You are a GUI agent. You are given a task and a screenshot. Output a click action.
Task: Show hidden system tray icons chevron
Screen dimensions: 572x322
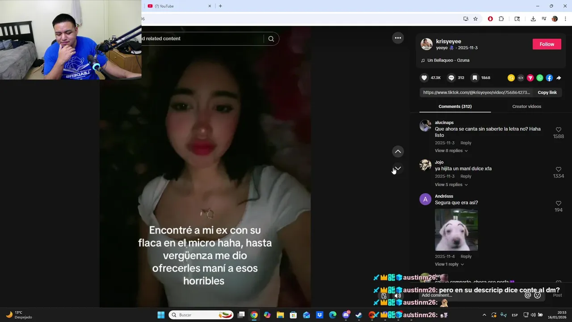(484, 315)
